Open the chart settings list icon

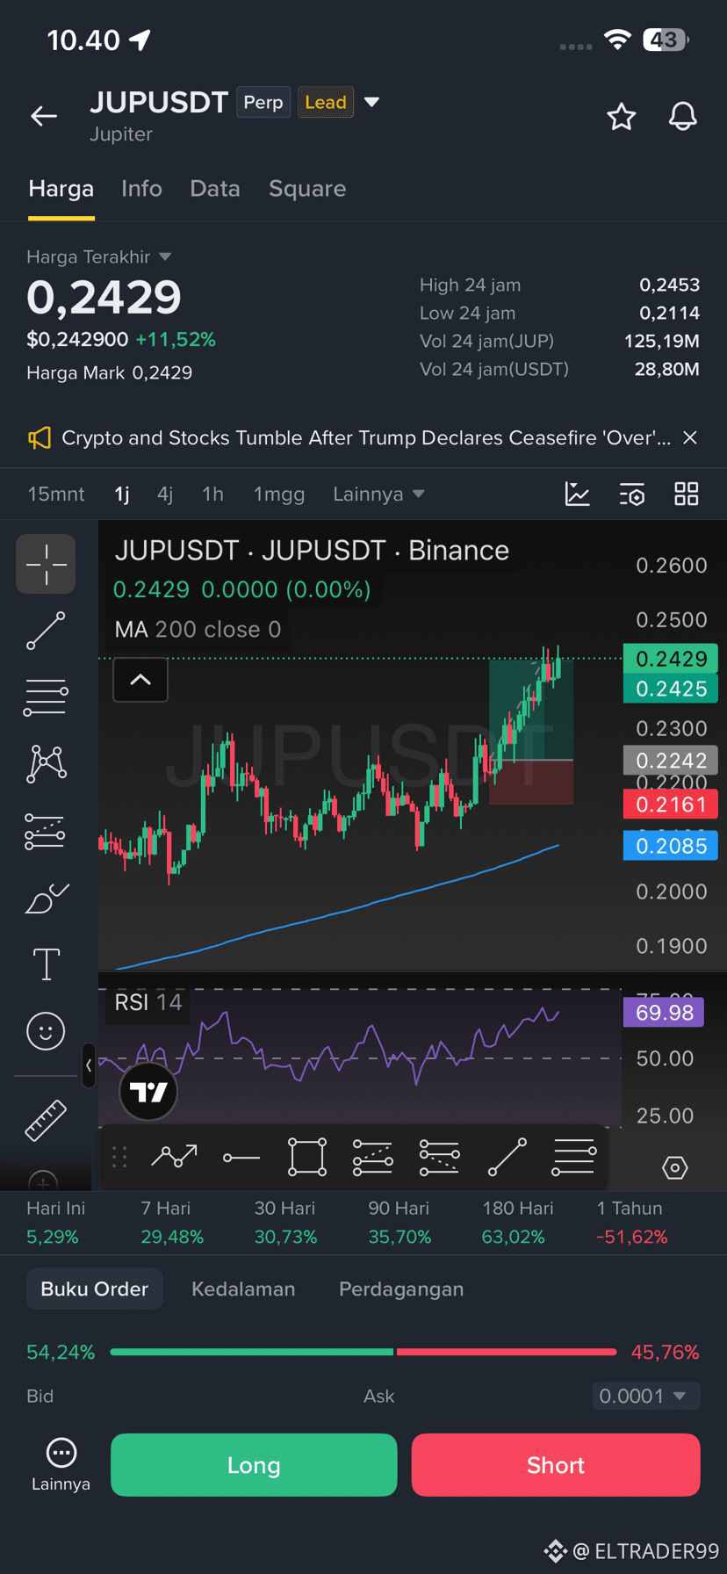pyautogui.click(x=632, y=495)
